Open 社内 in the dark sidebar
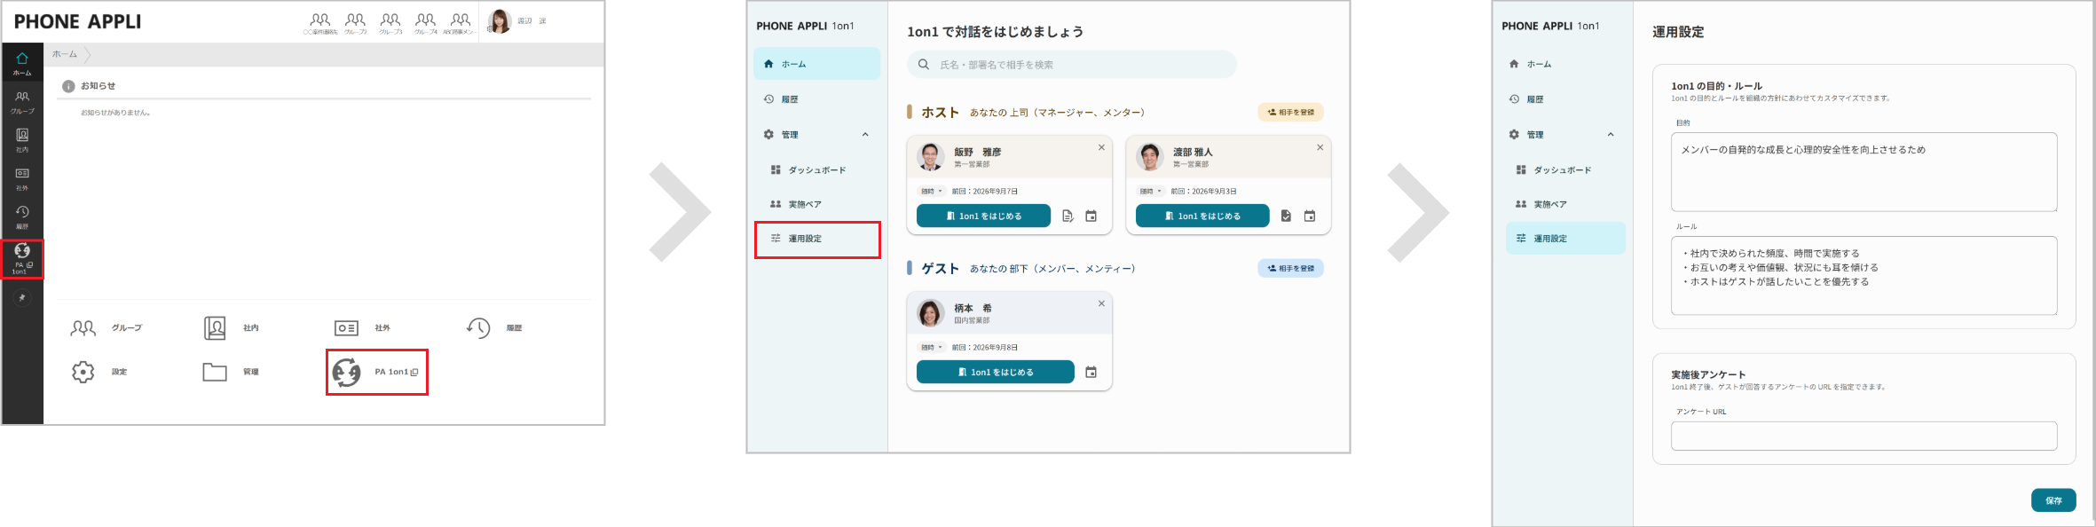This screenshot has height=527, width=2096. 22,140
